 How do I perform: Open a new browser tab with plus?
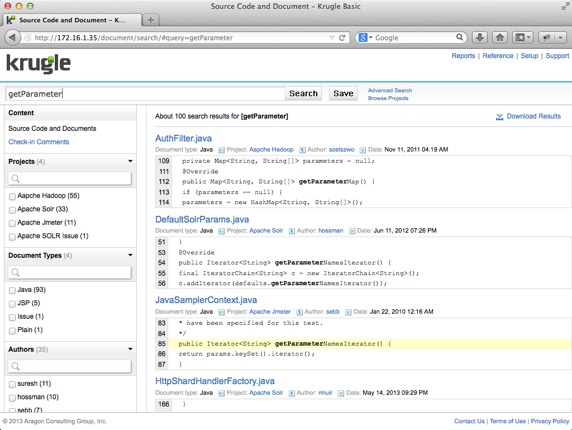pos(151,20)
